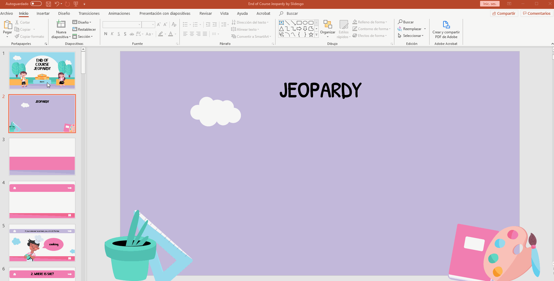Open Párrafo dialog launcher

pyautogui.click(x=273, y=44)
